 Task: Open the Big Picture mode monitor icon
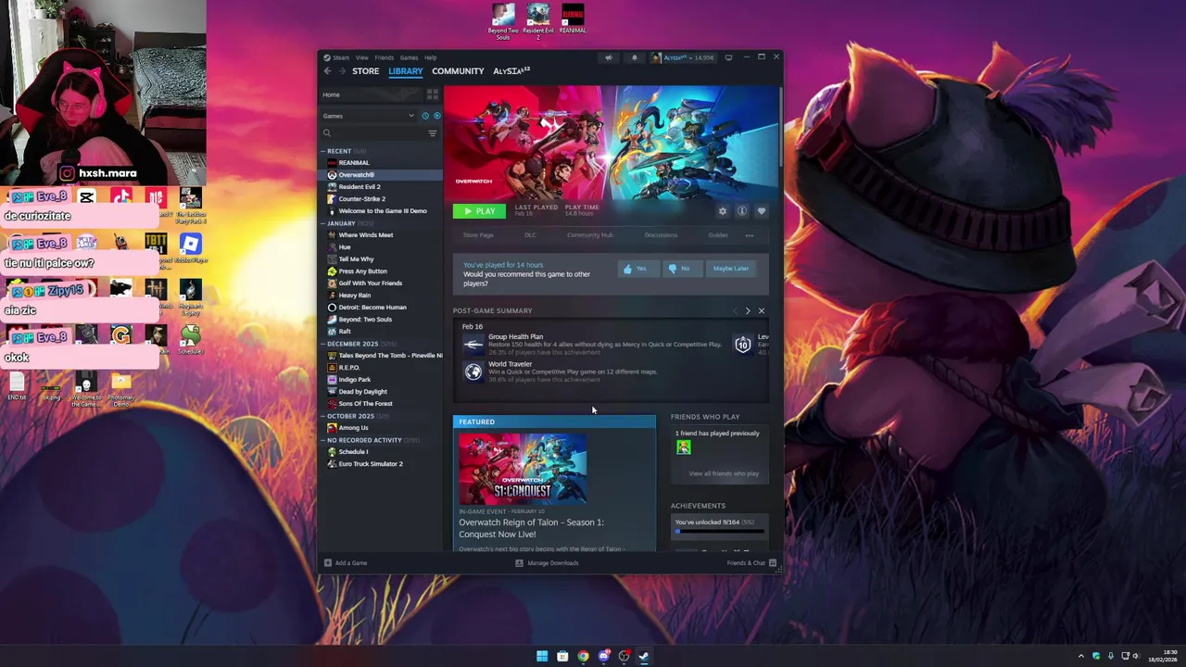[728, 57]
